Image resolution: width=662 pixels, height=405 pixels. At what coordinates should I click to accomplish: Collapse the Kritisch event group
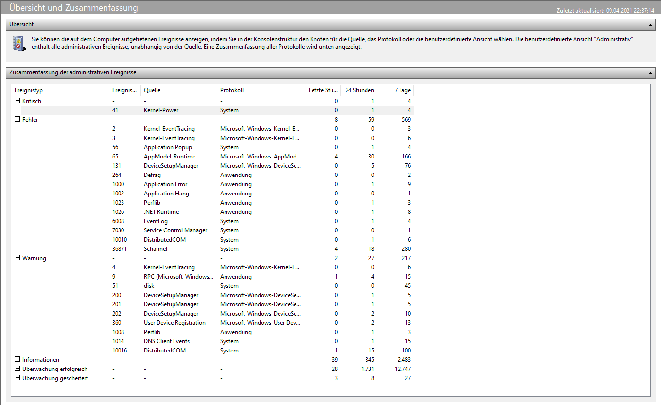(17, 101)
